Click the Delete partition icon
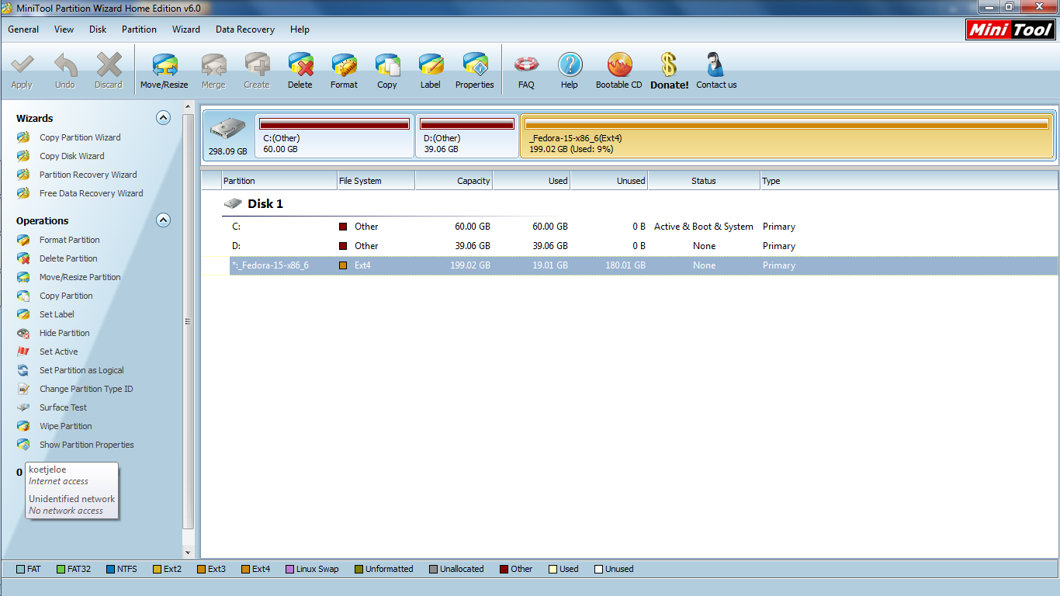Viewport: 1060px width, 596px height. click(x=300, y=70)
